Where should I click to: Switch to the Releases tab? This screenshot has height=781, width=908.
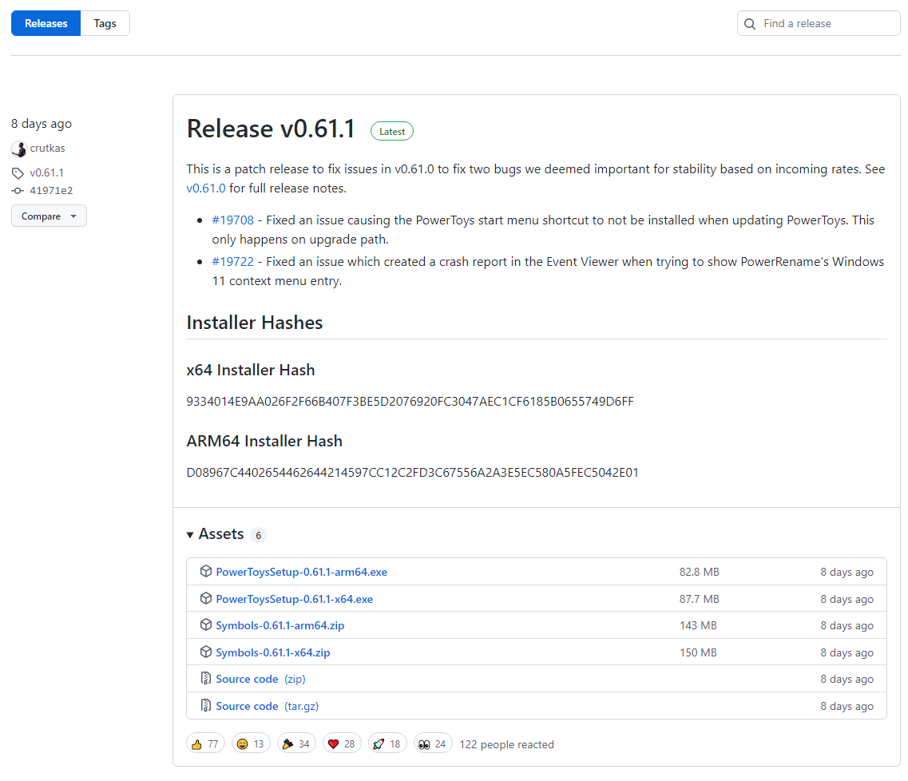(x=46, y=24)
